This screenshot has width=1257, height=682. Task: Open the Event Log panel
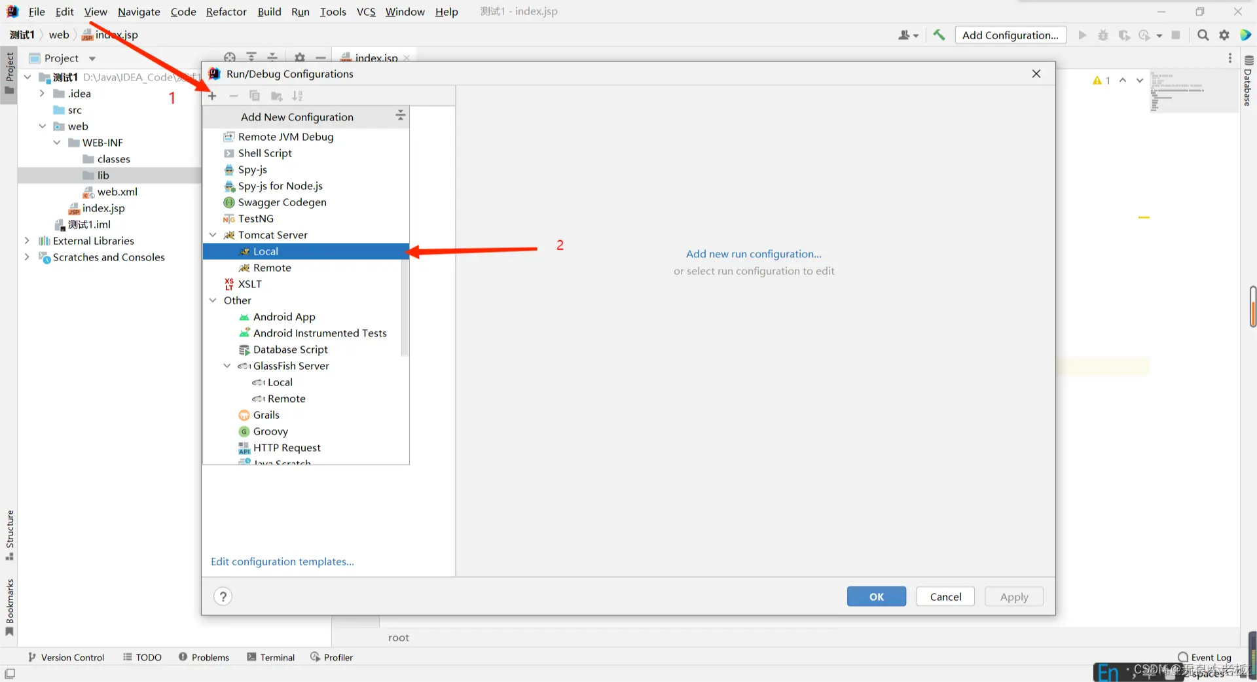1205,657
